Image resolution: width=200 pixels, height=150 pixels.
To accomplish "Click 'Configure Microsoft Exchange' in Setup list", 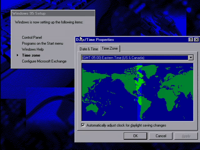I will point(44,61).
